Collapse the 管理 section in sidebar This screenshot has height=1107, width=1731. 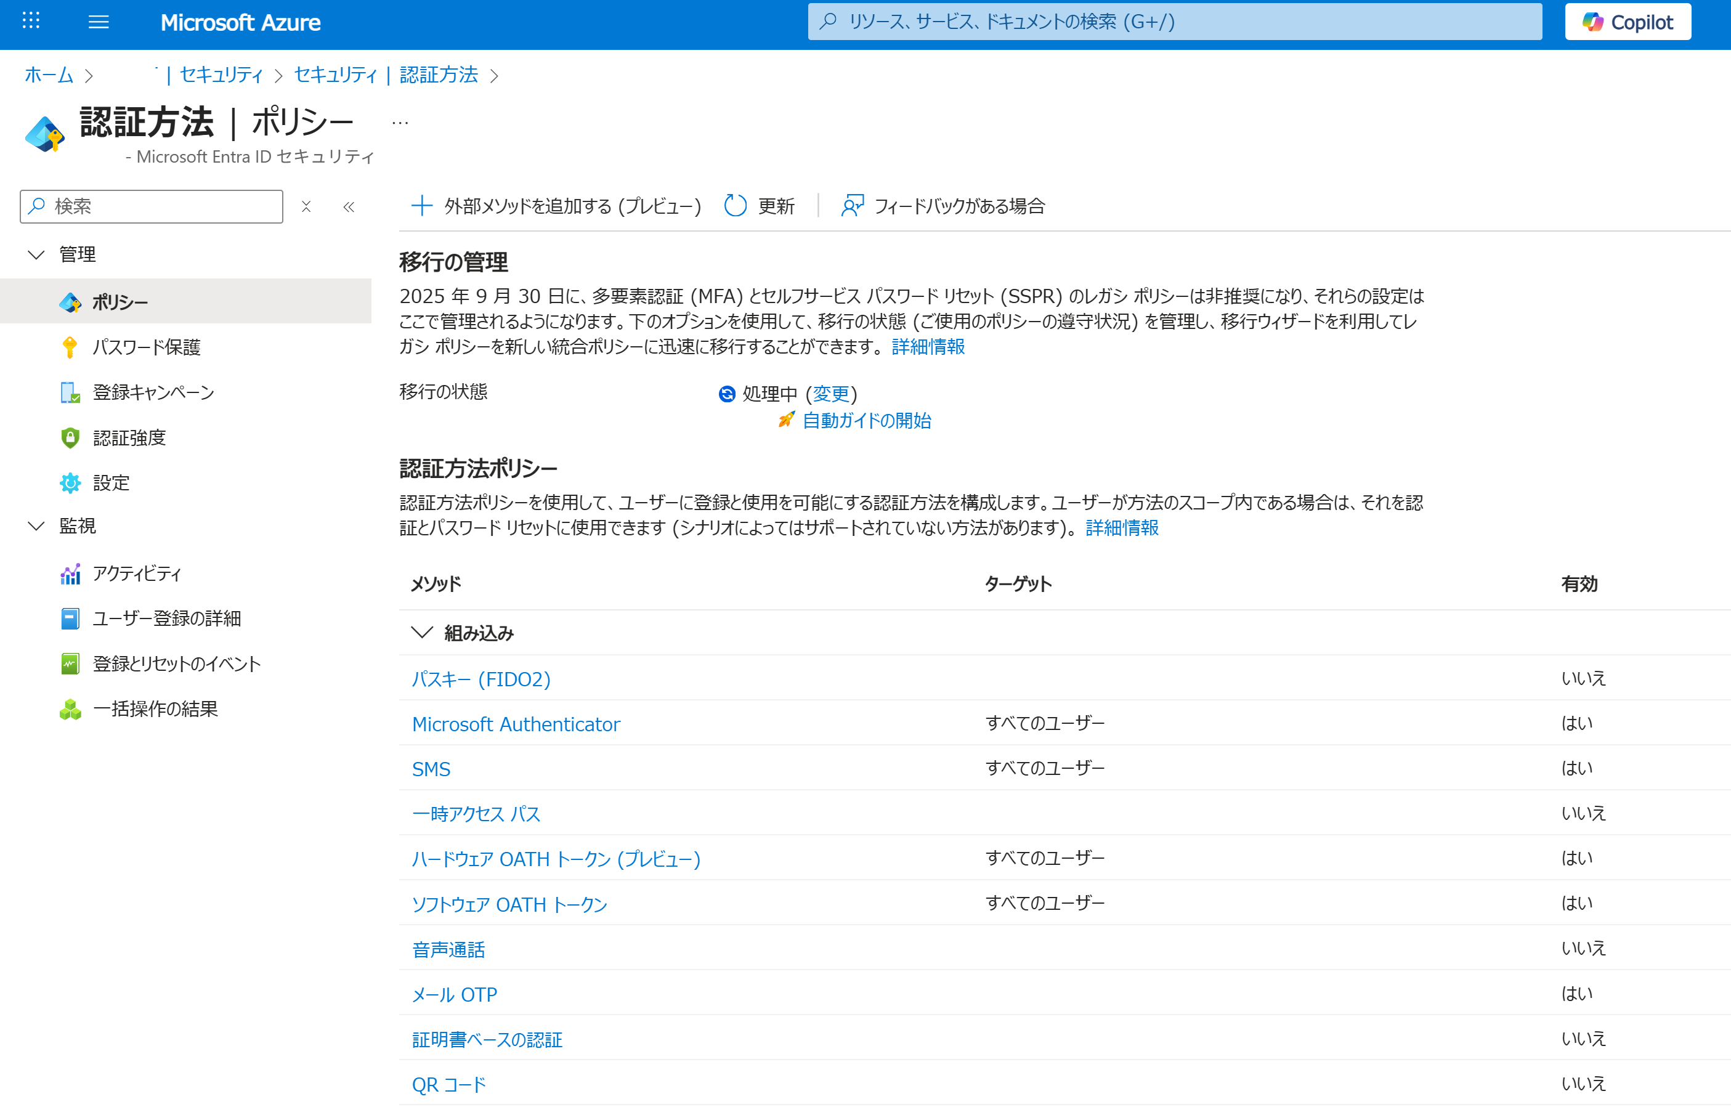coord(36,254)
